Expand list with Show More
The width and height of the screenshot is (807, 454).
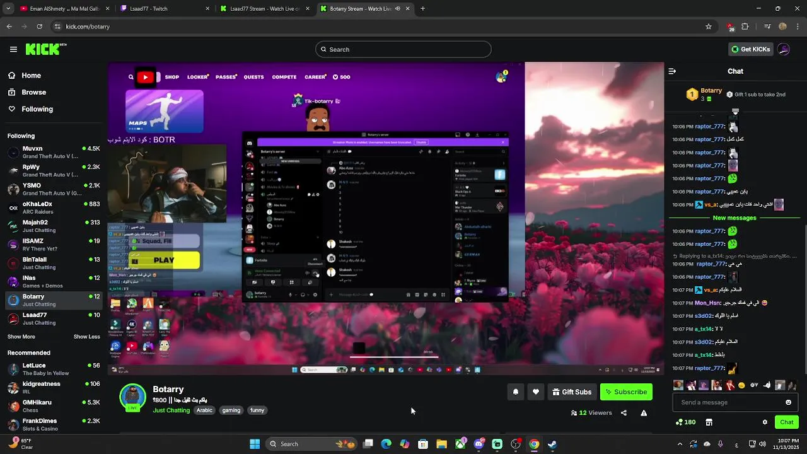click(21, 337)
